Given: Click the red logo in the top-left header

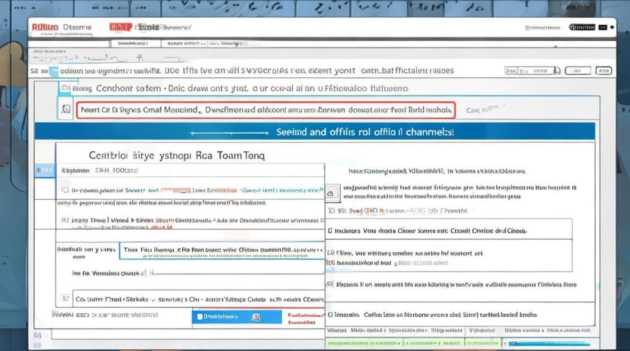Looking at the screenshot, I should (45, 28).
